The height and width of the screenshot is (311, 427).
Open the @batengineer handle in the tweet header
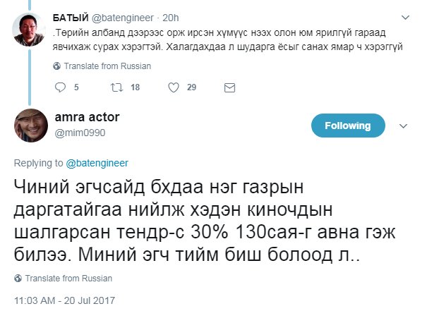pos(122,18)
